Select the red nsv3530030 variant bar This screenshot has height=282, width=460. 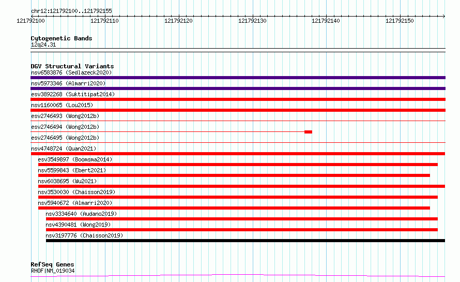pos(238,197)
